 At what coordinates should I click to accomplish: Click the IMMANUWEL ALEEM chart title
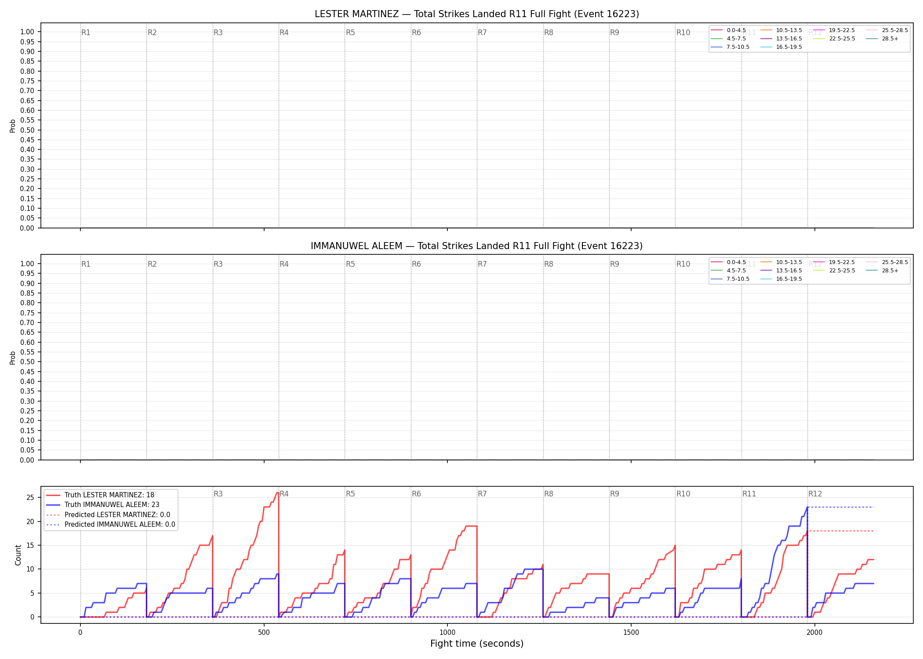click(477, 246)
